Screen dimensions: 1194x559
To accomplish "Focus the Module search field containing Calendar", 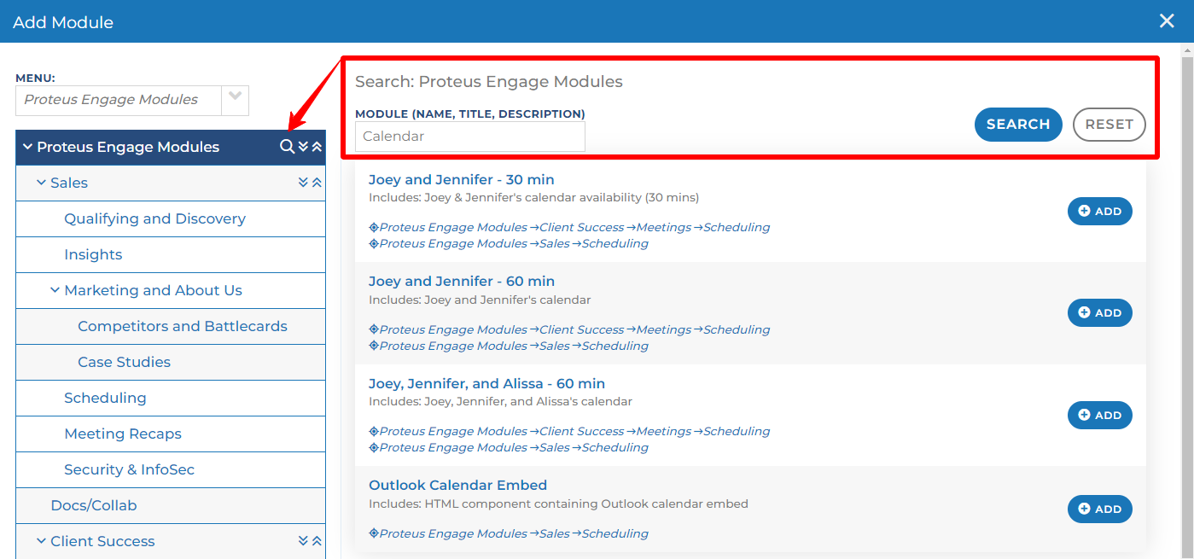I will click(x=470, y=137).
